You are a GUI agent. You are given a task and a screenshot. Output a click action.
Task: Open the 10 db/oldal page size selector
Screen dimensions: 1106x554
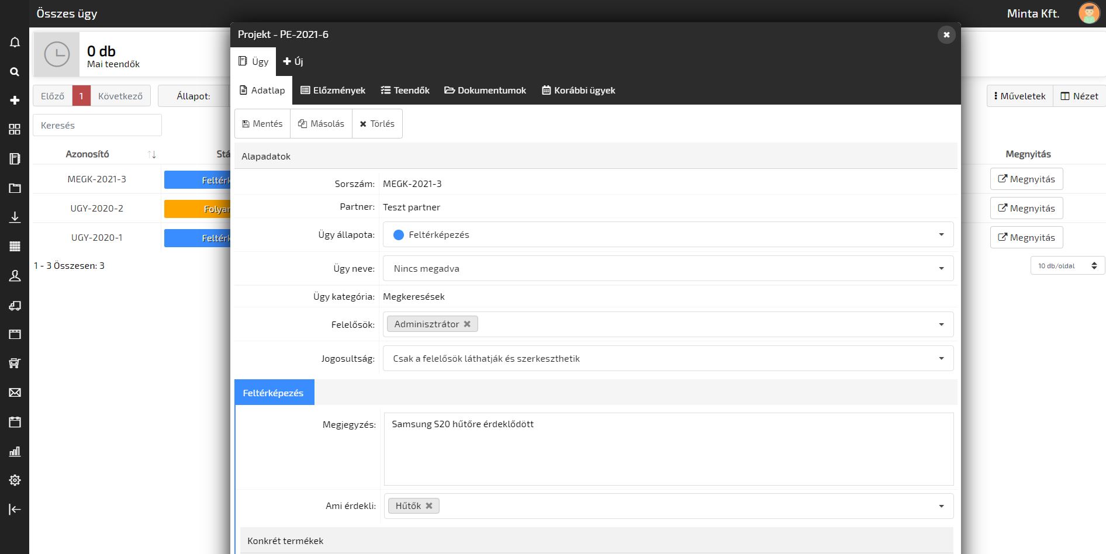click(1067, 265)
